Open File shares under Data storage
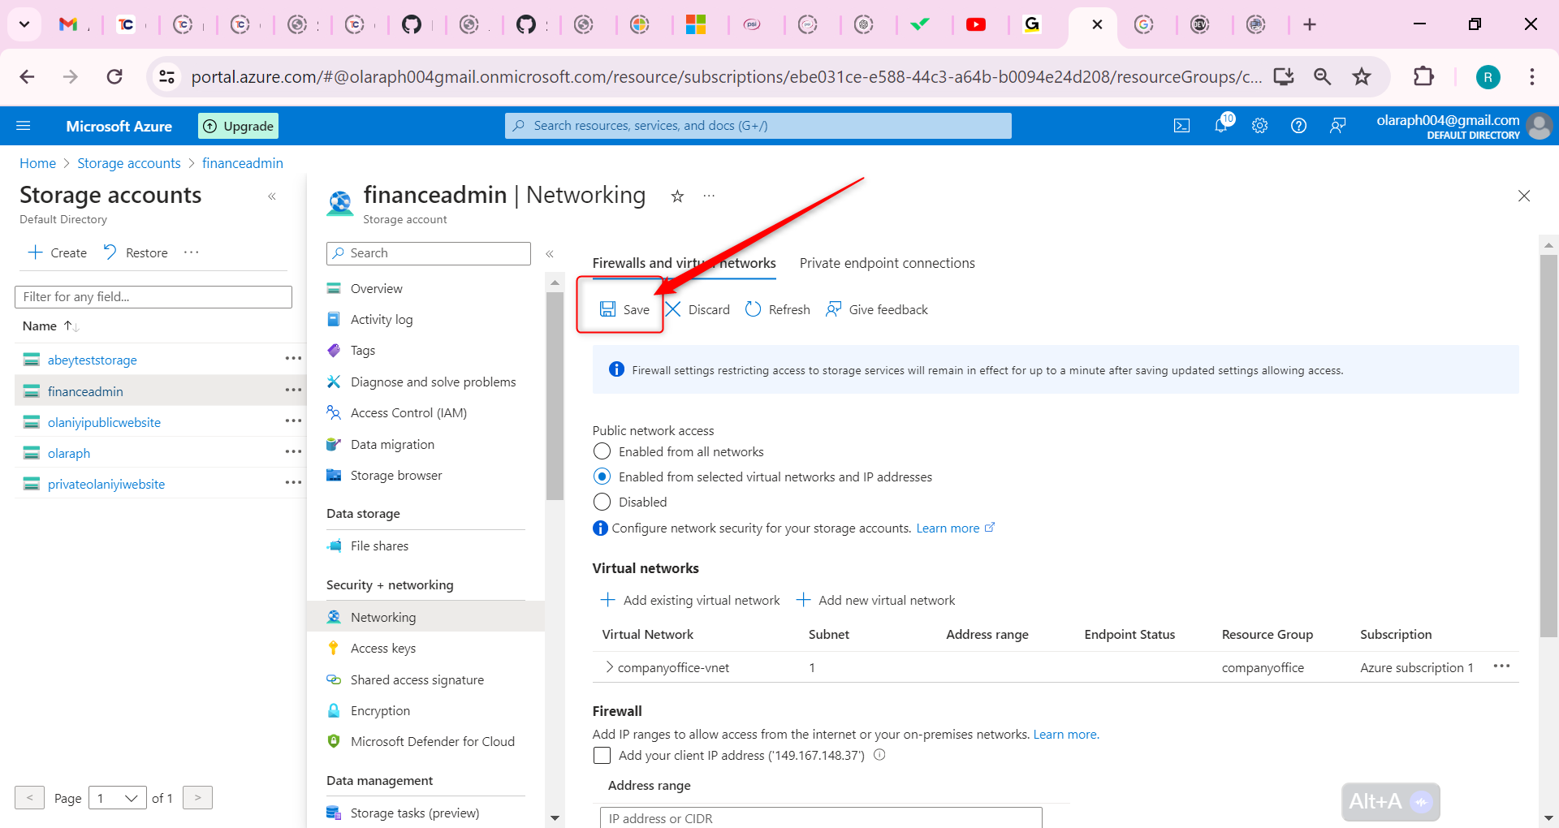Viewport: 1559px width, 828px height. [379, 546]
